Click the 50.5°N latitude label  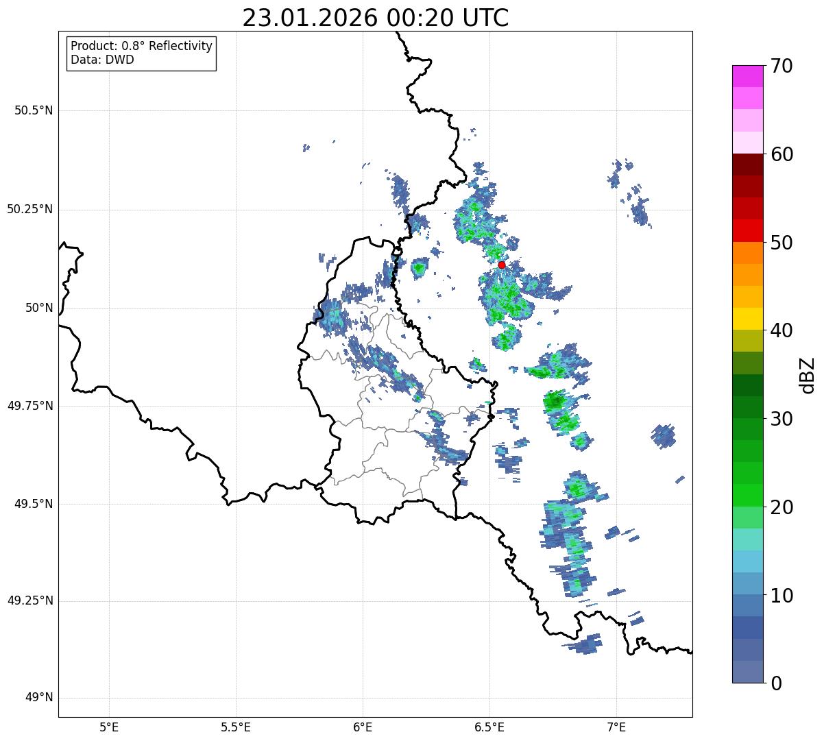pos(34,110)
